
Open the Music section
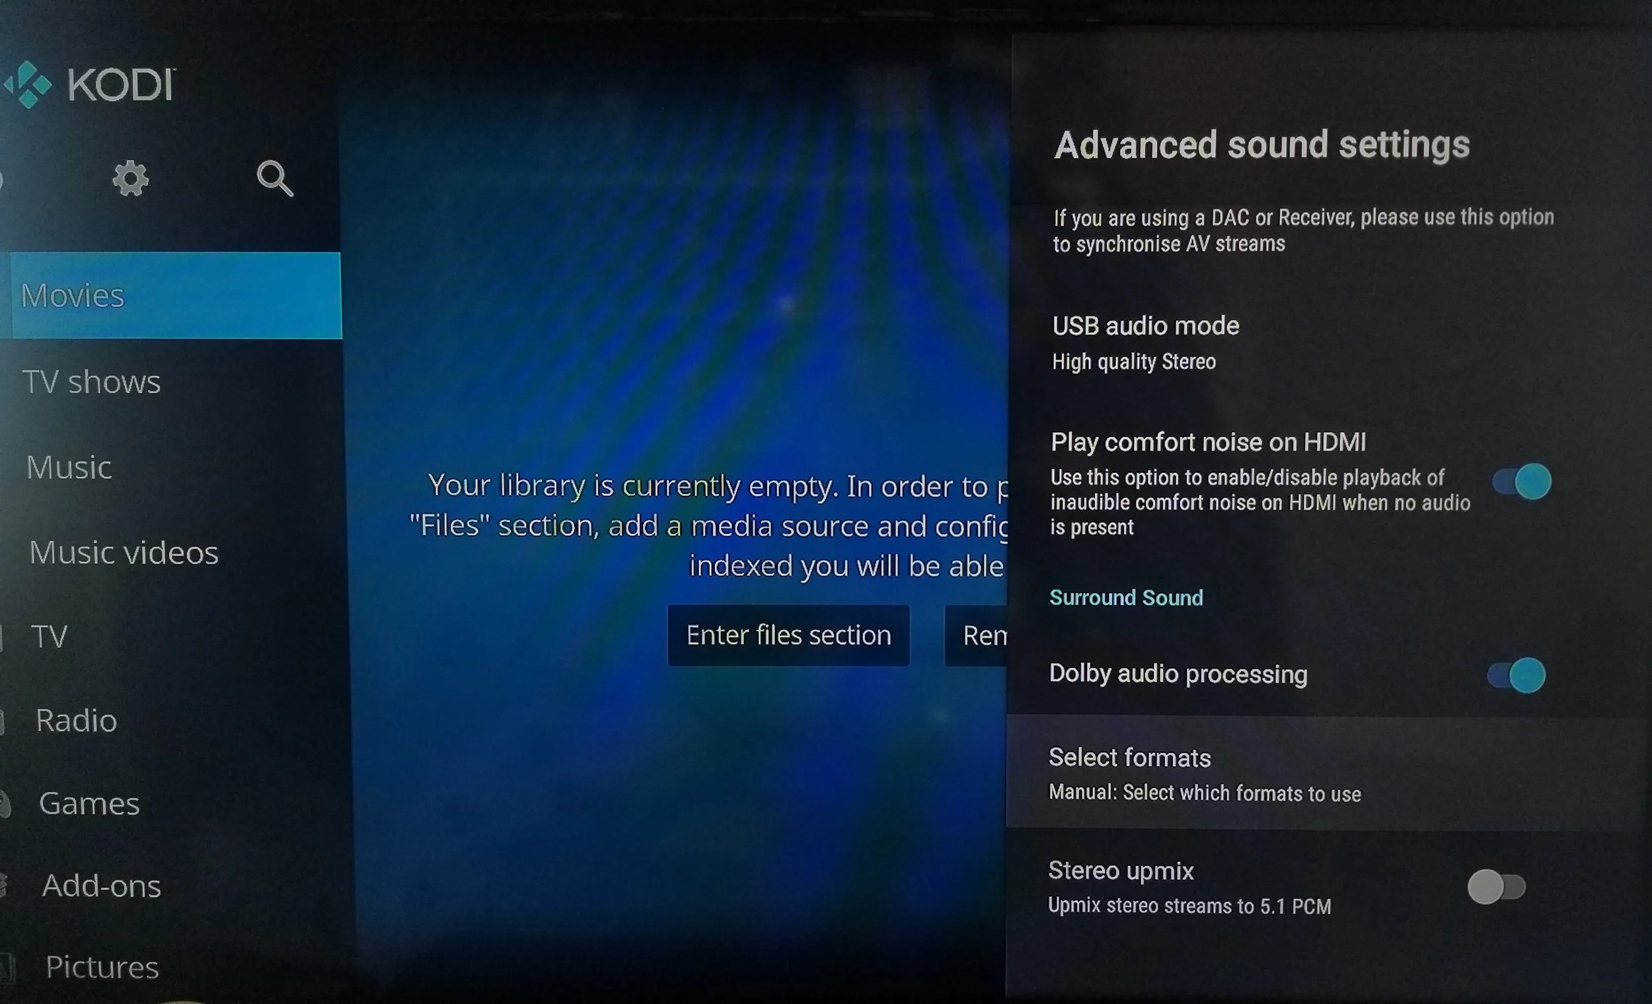click(x=69, y=467)
